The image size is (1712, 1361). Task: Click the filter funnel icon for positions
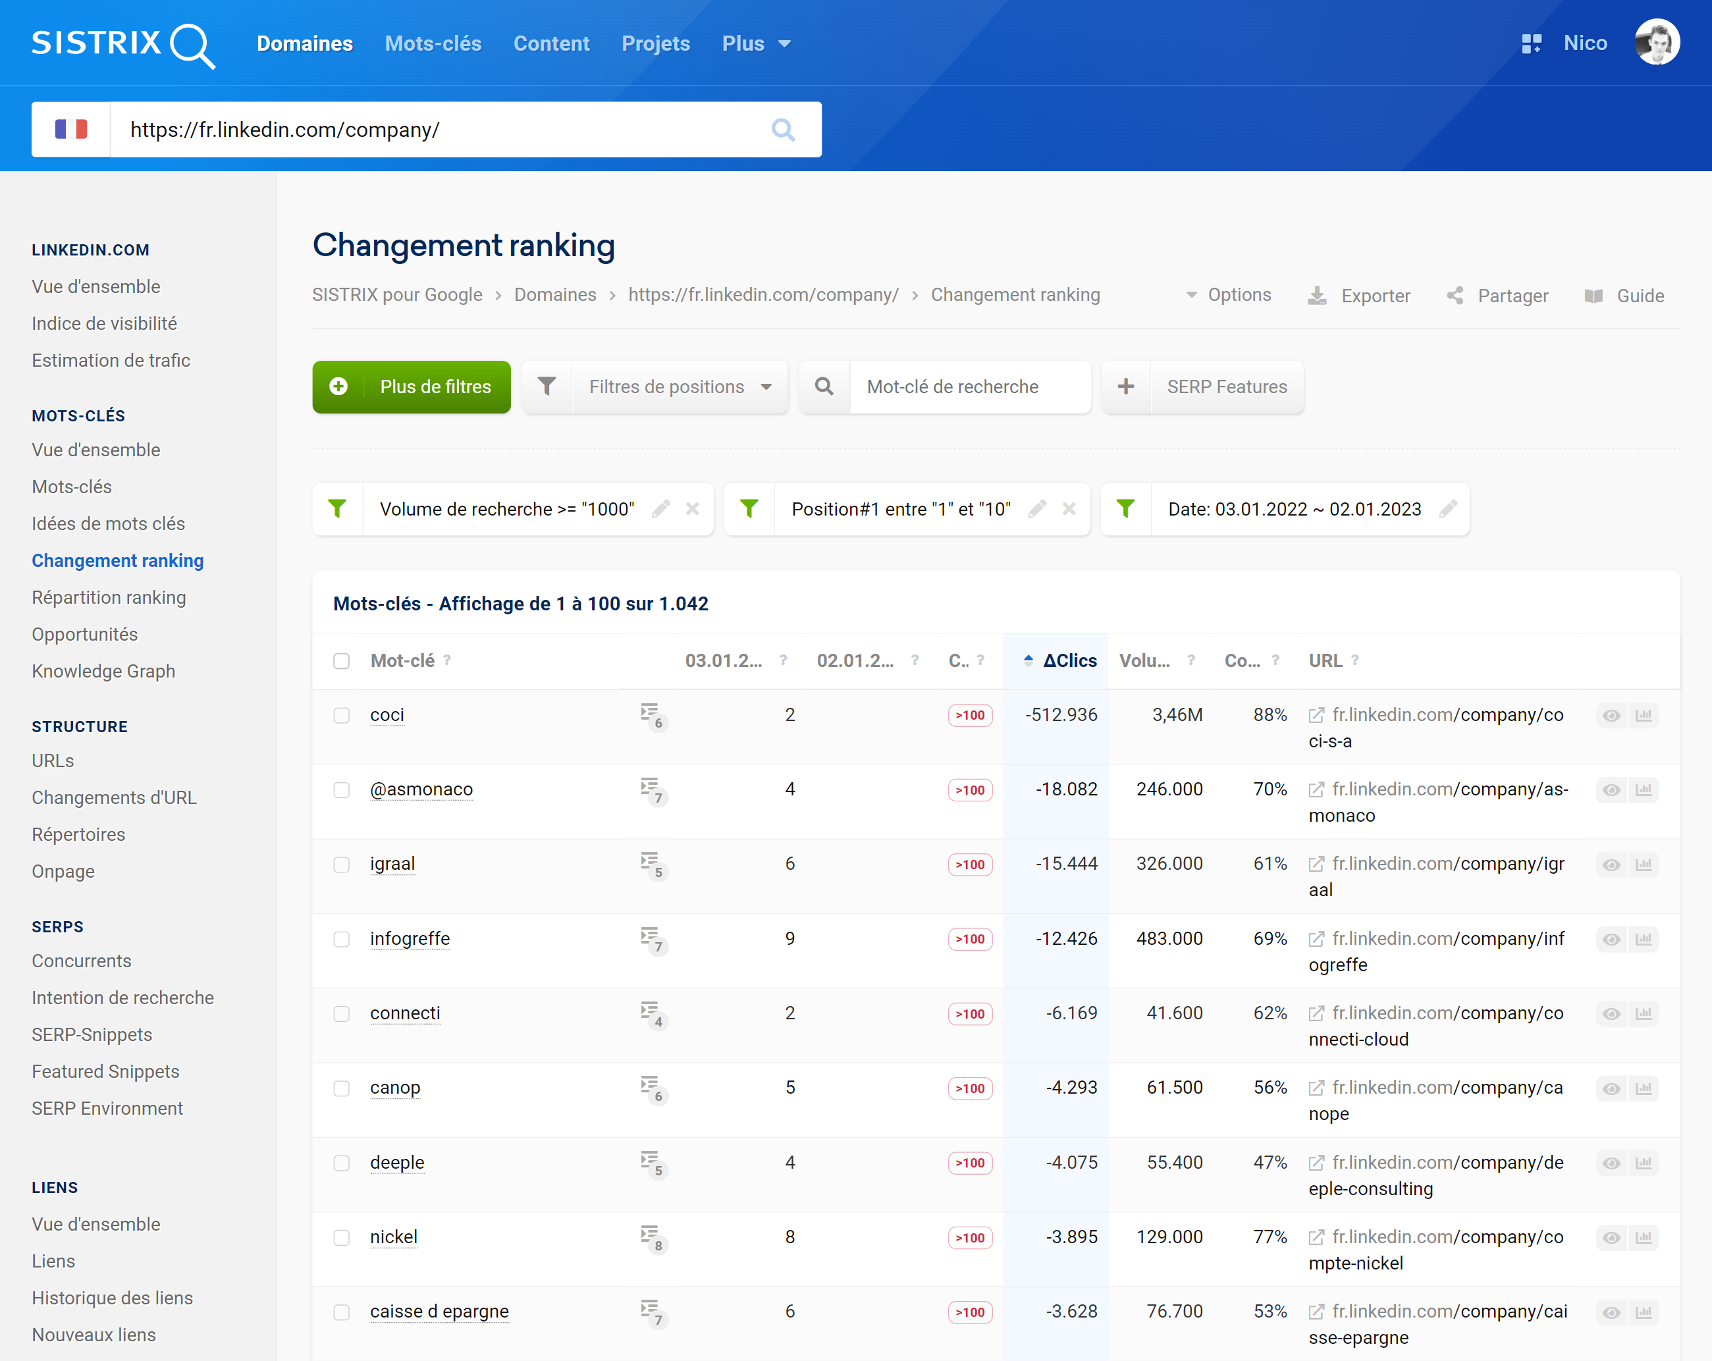pos(549,387)
